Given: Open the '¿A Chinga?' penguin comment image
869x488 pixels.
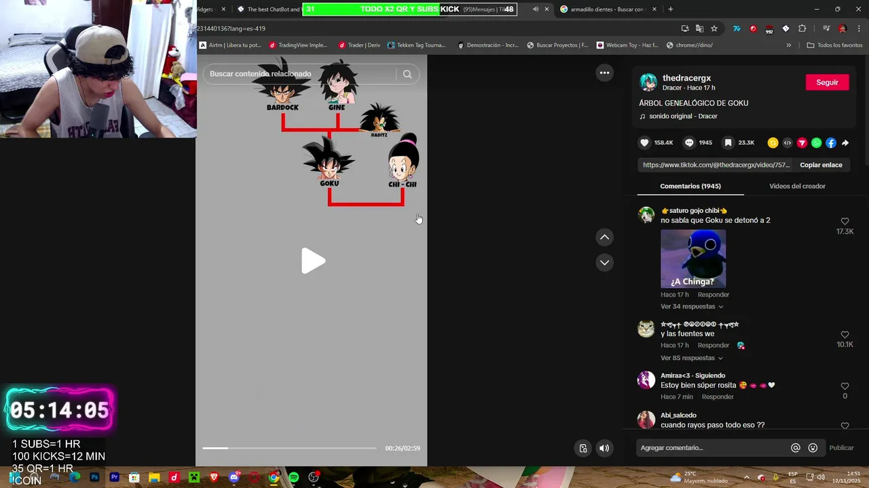Looking at the screenshot, I should click(693, 259).
